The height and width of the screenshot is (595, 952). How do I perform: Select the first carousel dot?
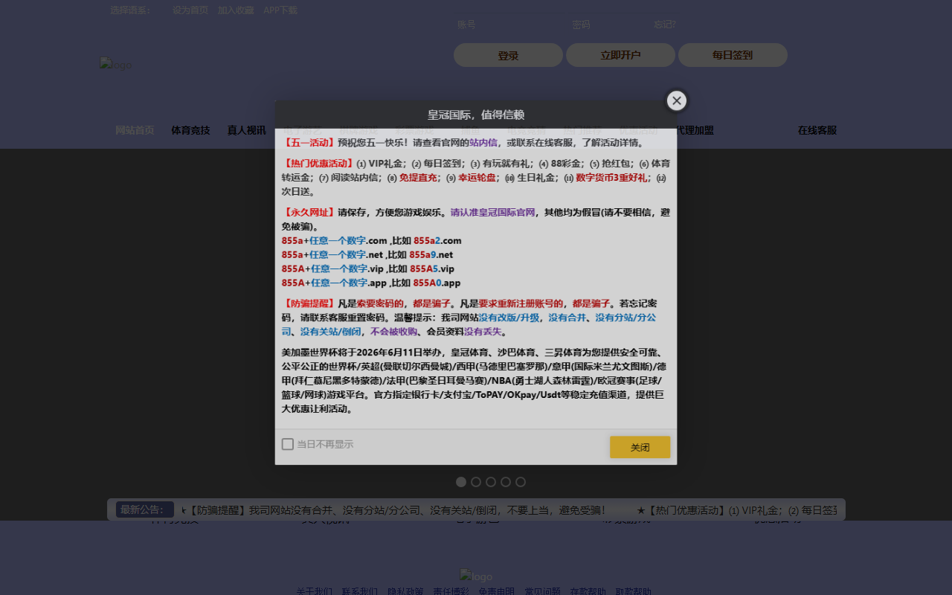(461, 482)
